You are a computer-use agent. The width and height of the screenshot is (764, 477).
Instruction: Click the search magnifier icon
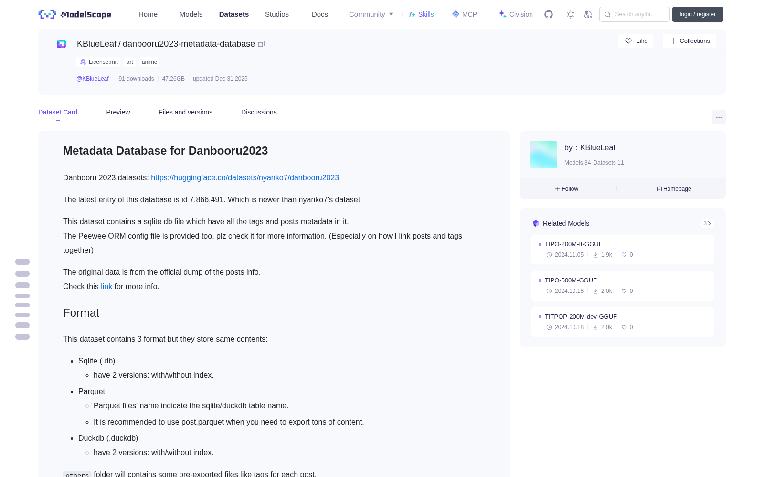(x=607, y=14)
